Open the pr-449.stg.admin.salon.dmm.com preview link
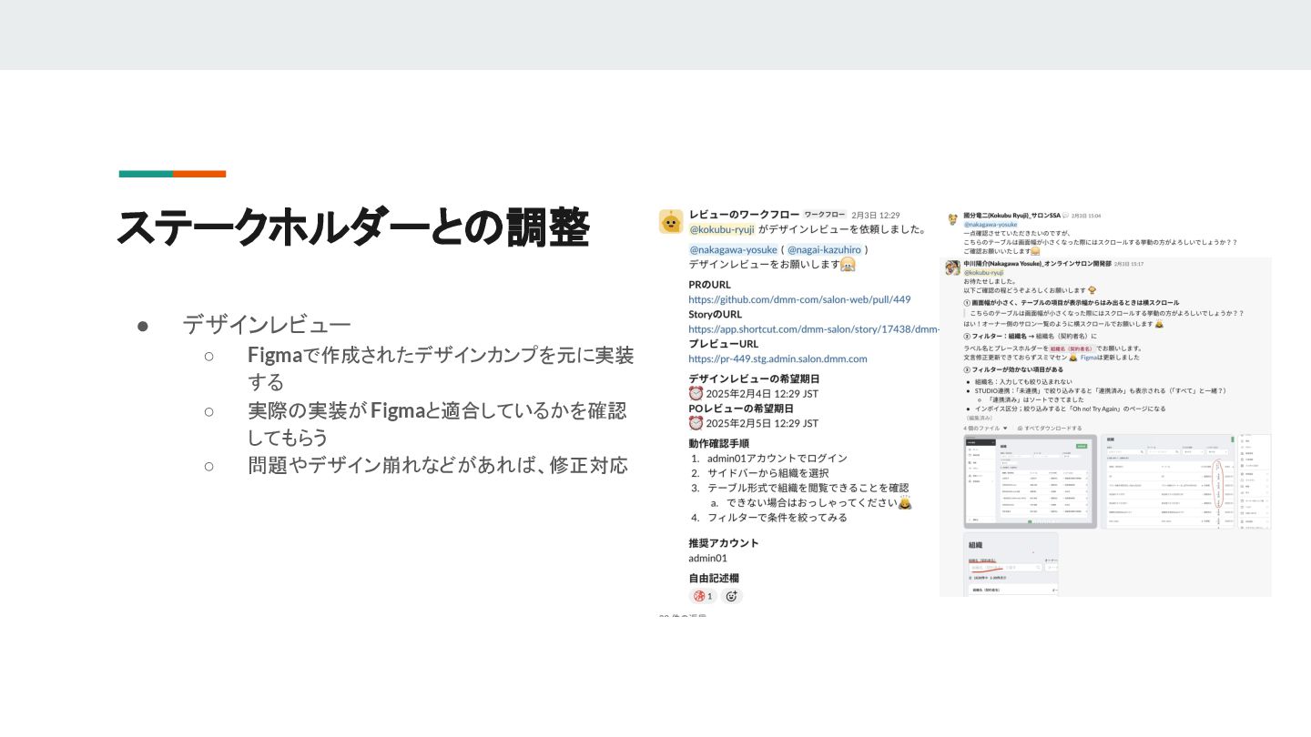The width and height of the screenshot is (1311, 737). coord(777,358)
